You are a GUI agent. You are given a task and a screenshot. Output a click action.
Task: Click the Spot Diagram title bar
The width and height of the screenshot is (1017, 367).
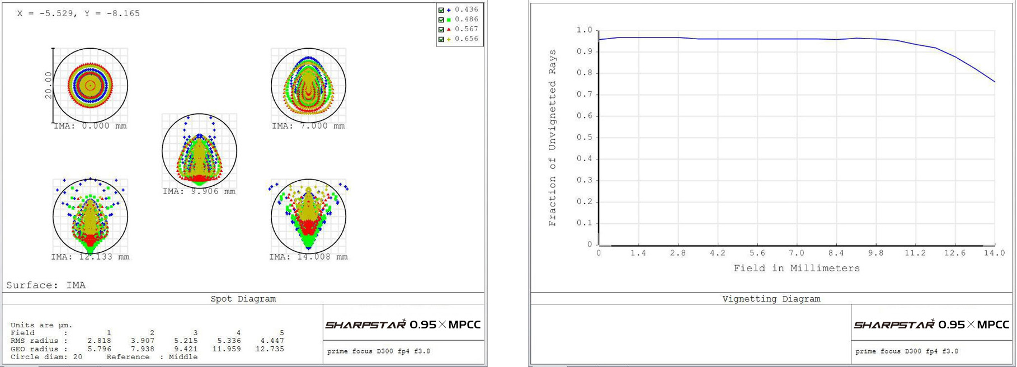pos(243,299)
